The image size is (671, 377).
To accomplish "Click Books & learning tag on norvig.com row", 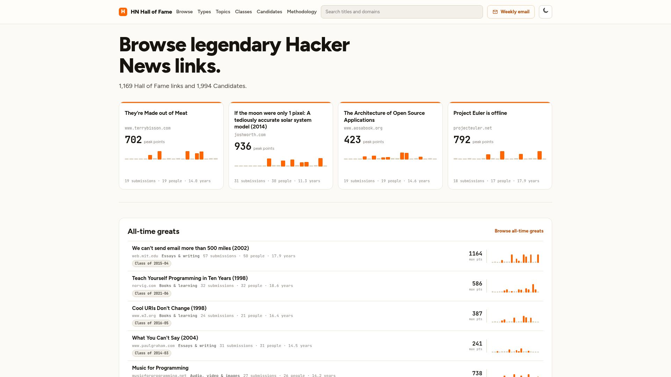I will click(178, 286).
